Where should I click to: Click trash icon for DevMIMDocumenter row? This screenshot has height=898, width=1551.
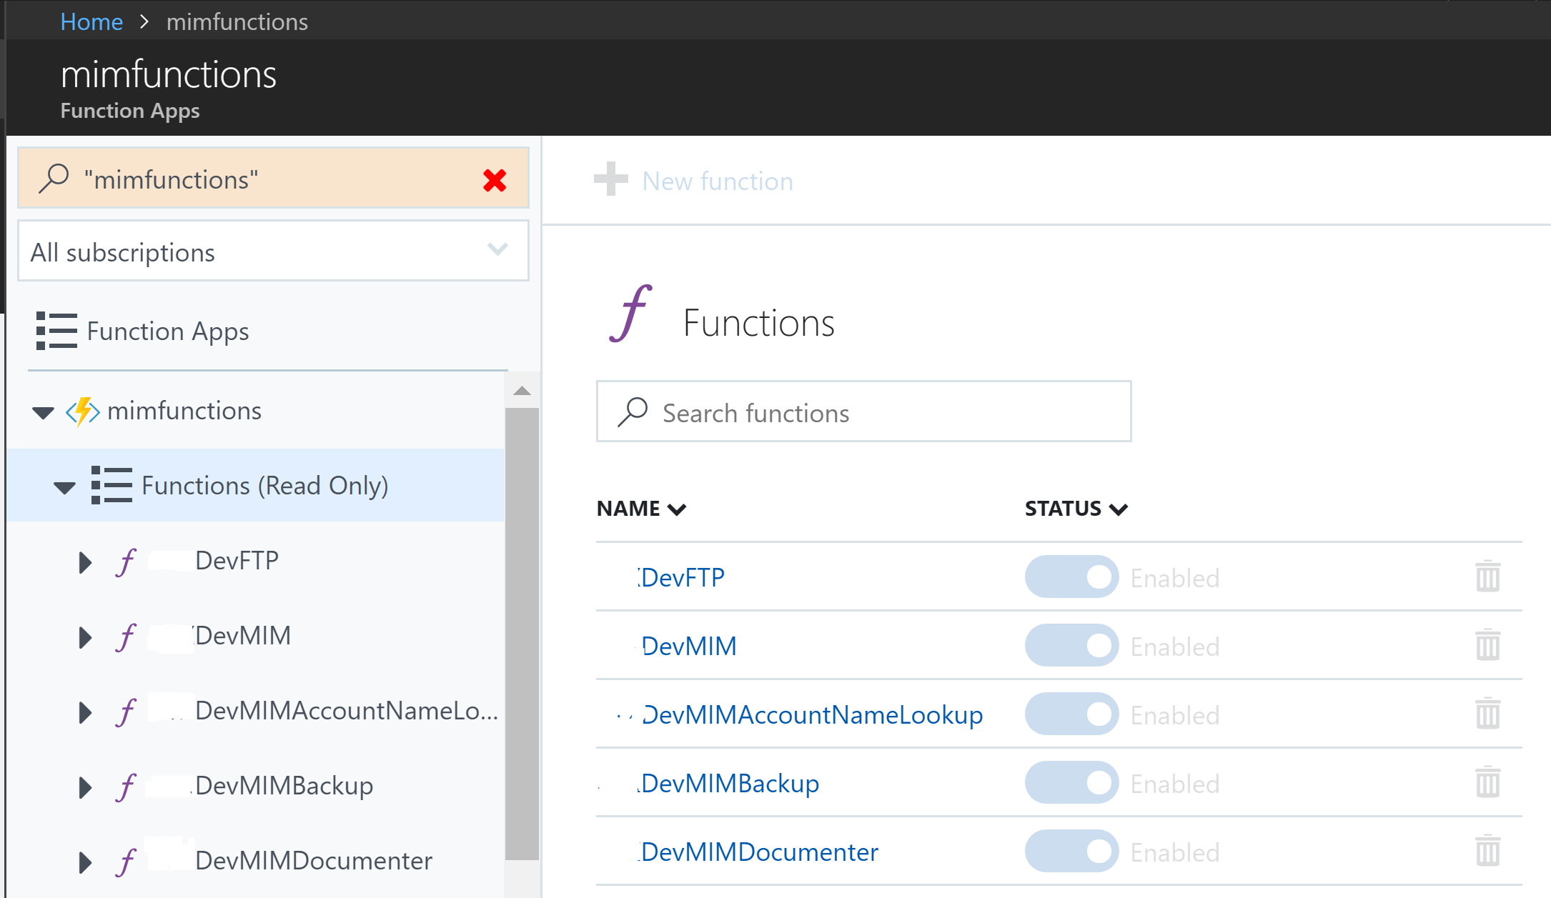(1487, 851)
